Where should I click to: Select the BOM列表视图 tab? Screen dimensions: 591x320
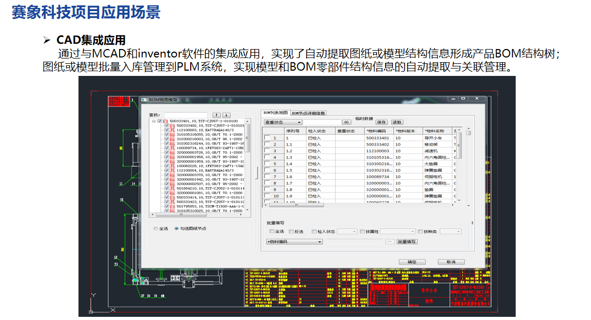(x=276, y=113)
